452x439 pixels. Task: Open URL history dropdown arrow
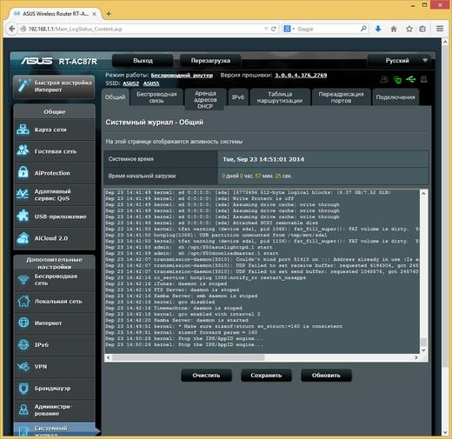pyautogui.click(x=266, y=29)
